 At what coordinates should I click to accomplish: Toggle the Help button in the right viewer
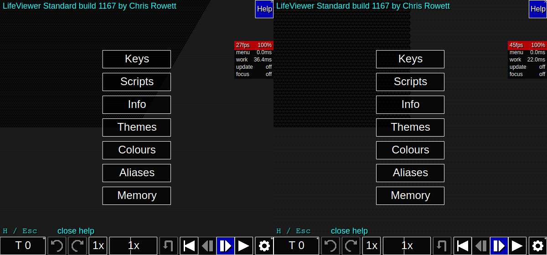[538, 9]
